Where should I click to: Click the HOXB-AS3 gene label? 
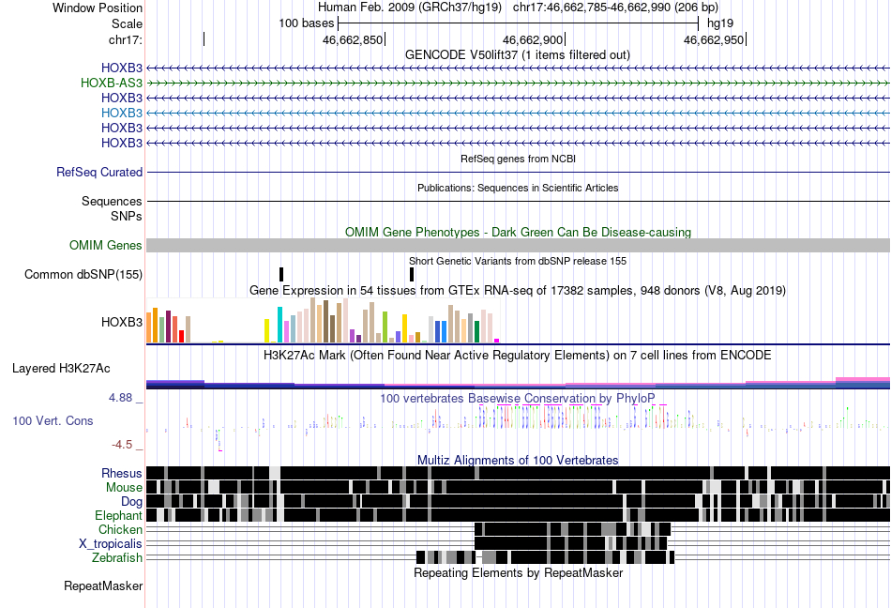(112, 83)
